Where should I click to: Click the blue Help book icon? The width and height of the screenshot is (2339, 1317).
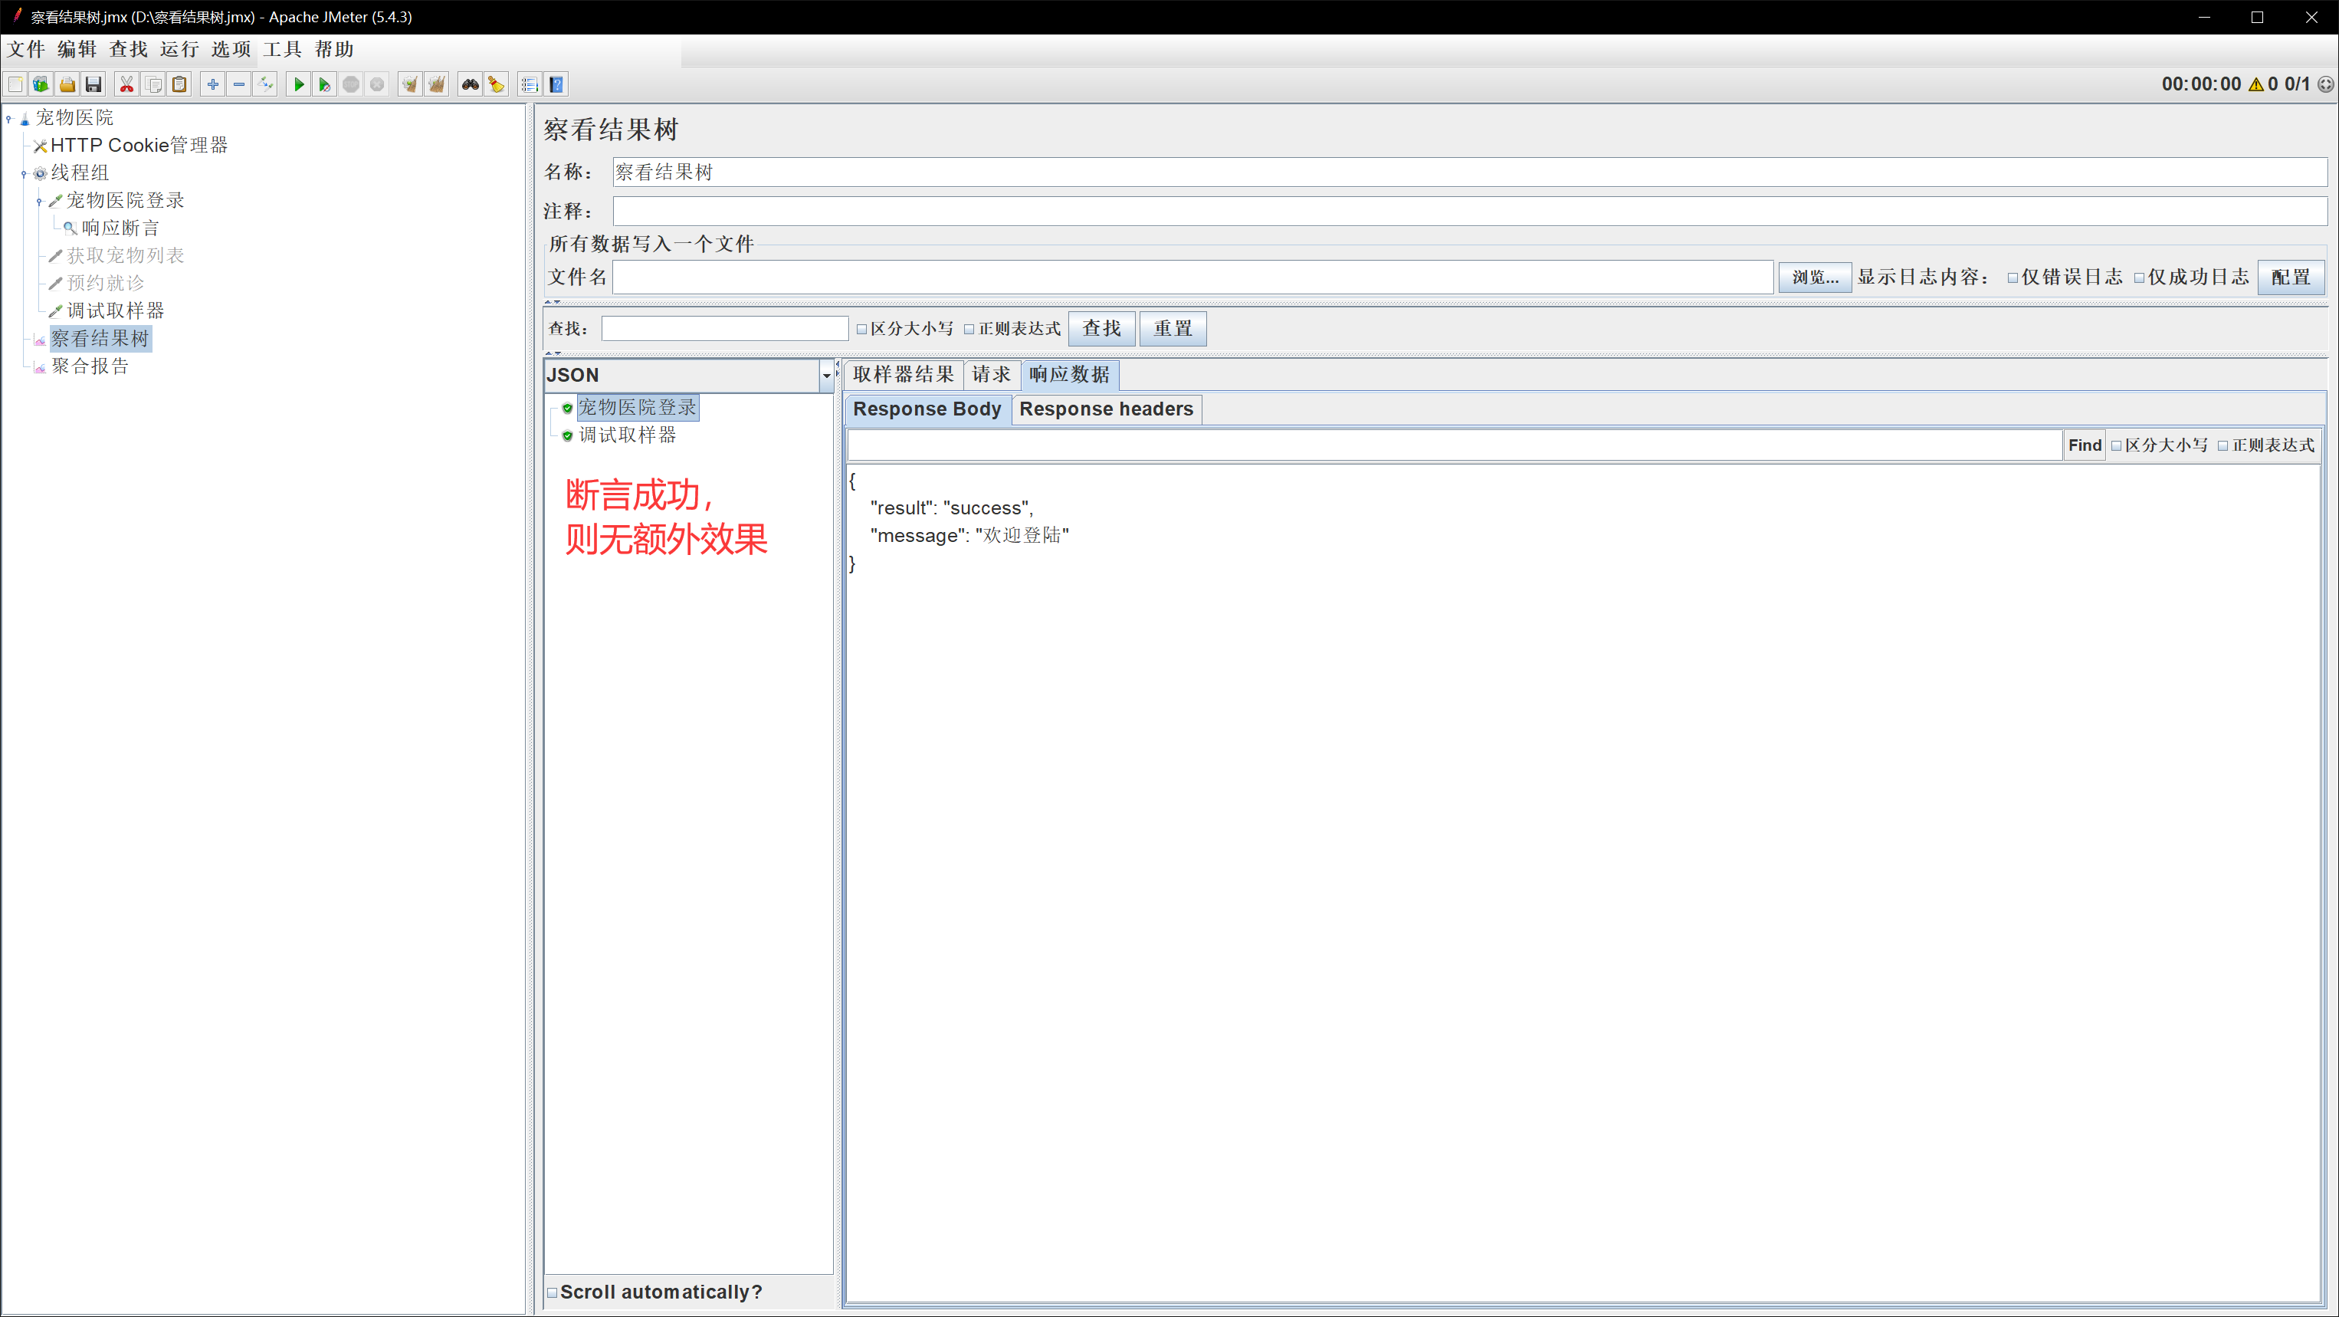click(x=556, y=84)
